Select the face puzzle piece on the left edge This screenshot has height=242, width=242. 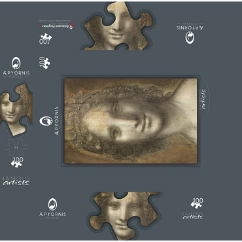[x=16, y=110]
